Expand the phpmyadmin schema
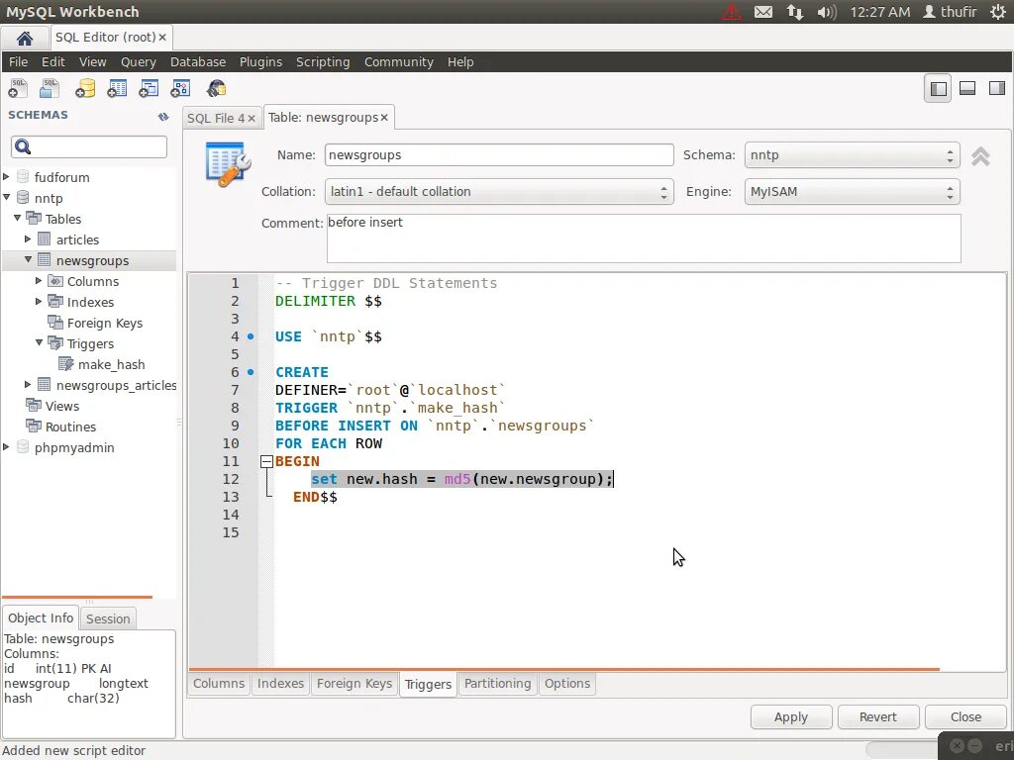The height and width of the screenshot is (760, 1014). click(x=7, y=447)
